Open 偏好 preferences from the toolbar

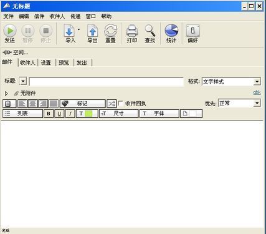coord(193,31)
